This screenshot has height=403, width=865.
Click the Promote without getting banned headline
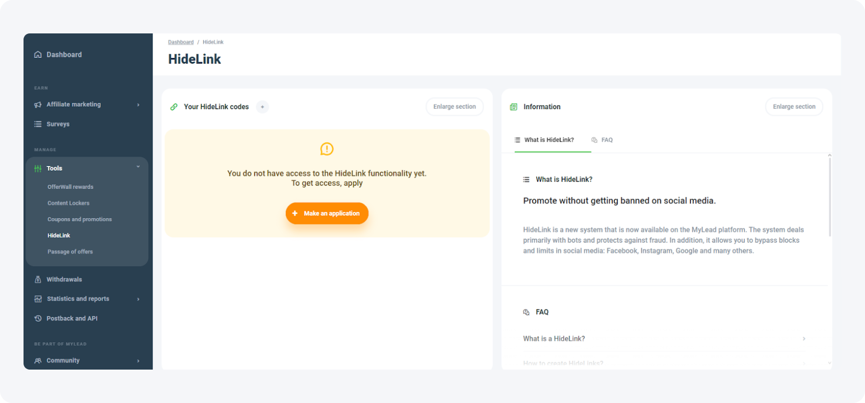(x=619, y=201)
